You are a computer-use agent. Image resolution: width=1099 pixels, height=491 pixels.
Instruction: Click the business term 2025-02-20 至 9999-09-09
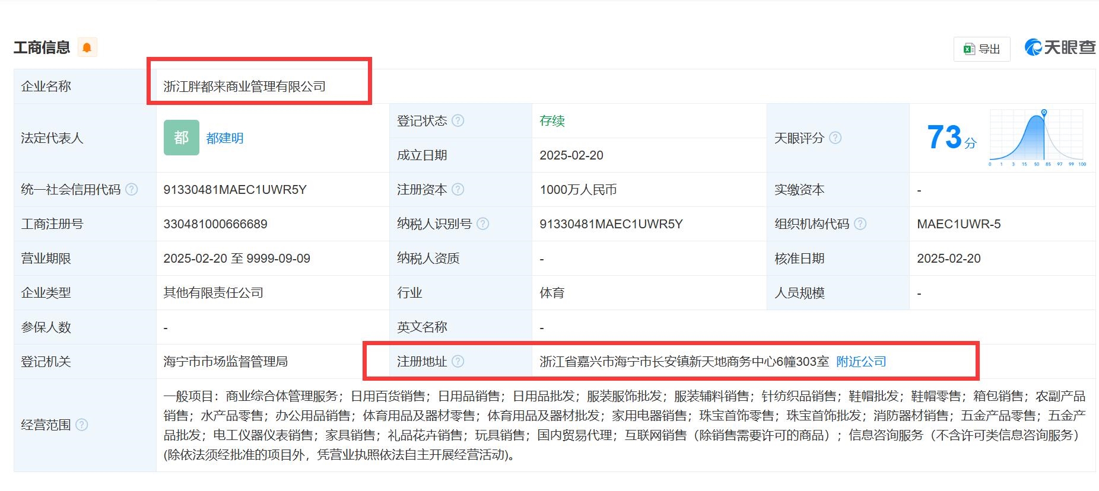pyautogui.click(x=237, y=259)
